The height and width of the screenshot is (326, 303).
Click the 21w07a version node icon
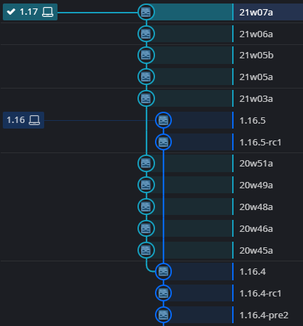pos(146,12)
